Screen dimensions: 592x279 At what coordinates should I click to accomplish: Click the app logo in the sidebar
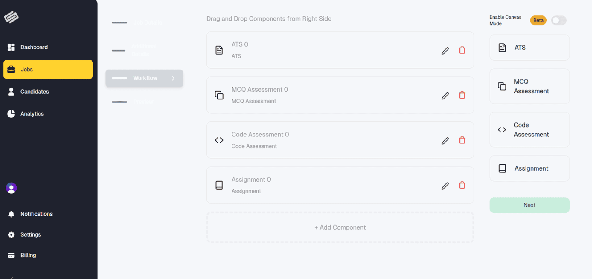[x=11, y=17]
